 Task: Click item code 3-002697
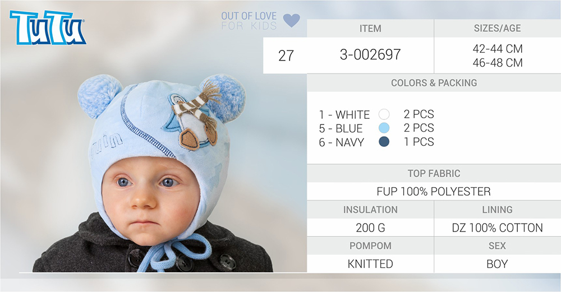(x=370, y=55)
